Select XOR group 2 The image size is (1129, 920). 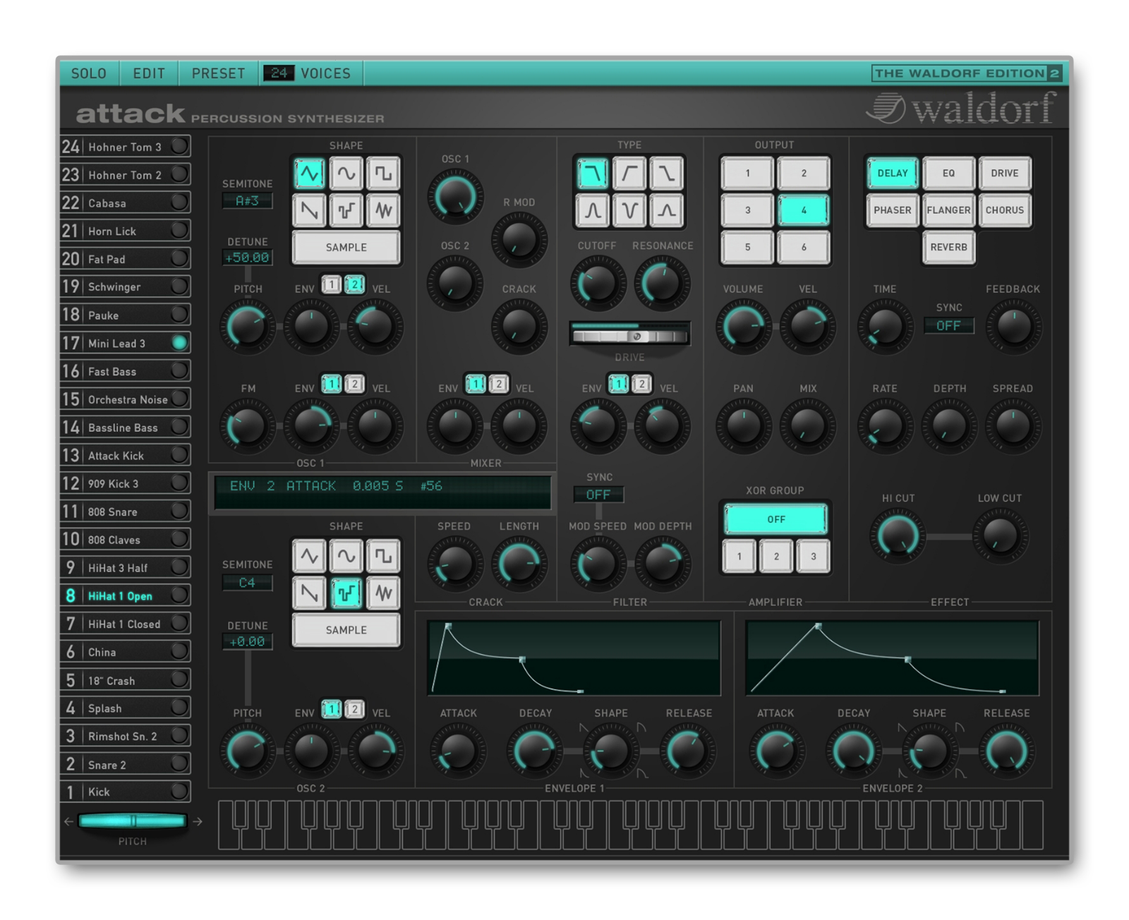coord(776,557)
